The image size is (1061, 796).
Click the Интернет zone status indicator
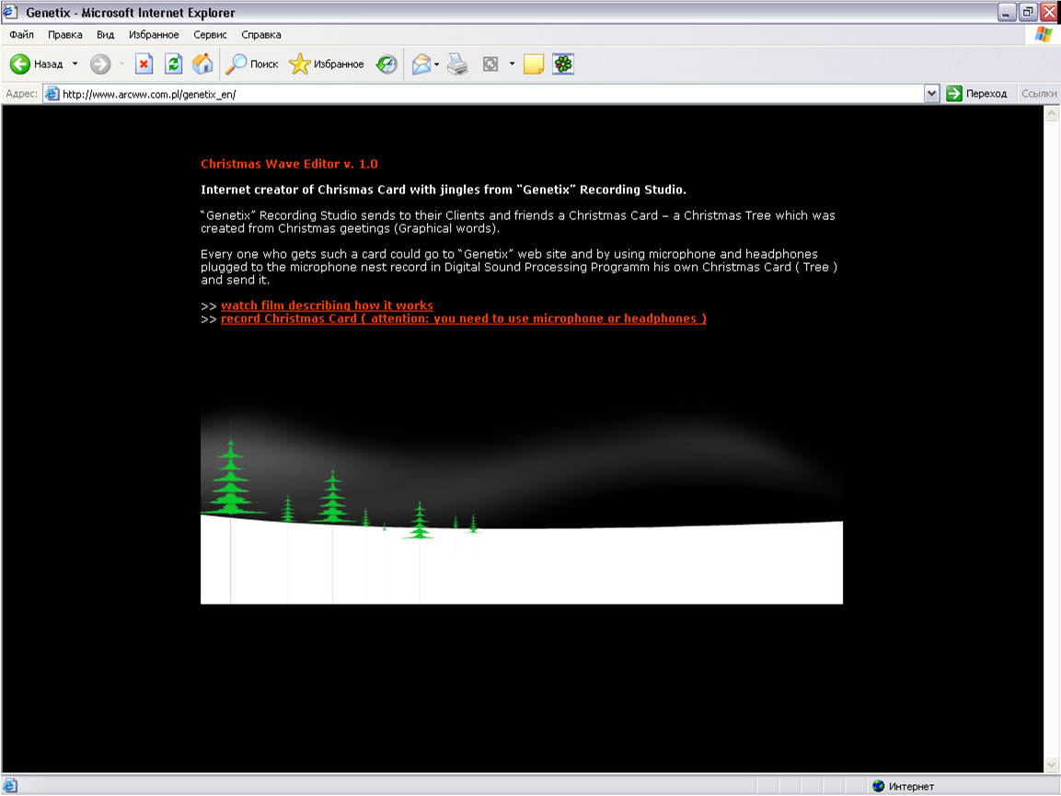pyautogui.click(x=904, y=786)
